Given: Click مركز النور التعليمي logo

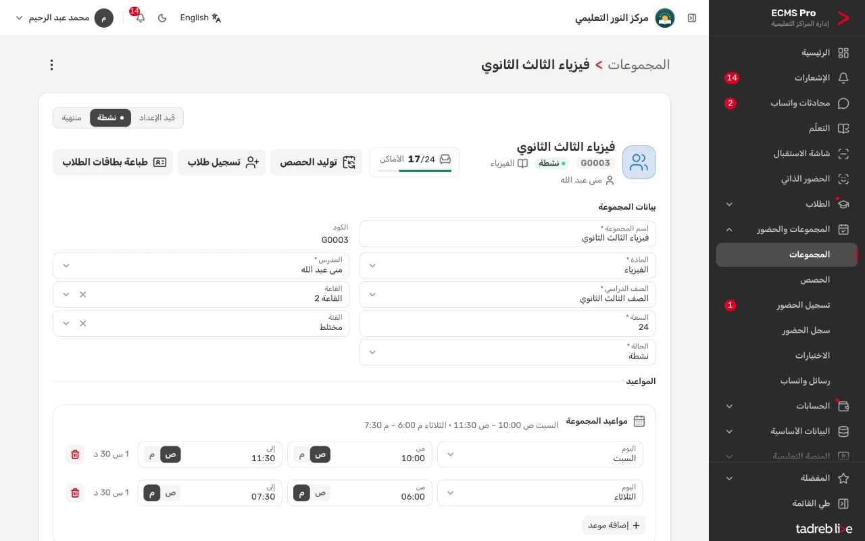Looking at the screenshot, I should pos(665,18).
